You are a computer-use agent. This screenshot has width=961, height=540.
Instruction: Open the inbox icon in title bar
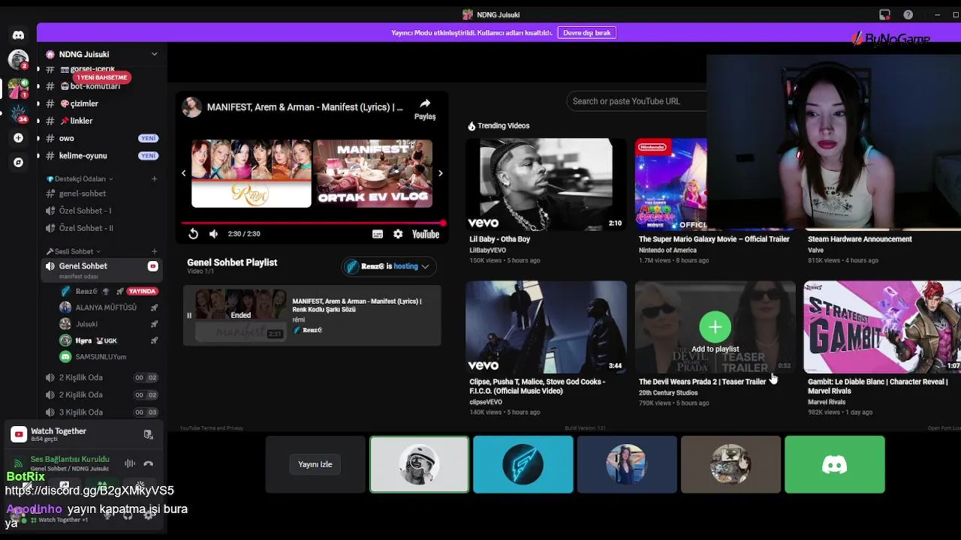[884, 14]
